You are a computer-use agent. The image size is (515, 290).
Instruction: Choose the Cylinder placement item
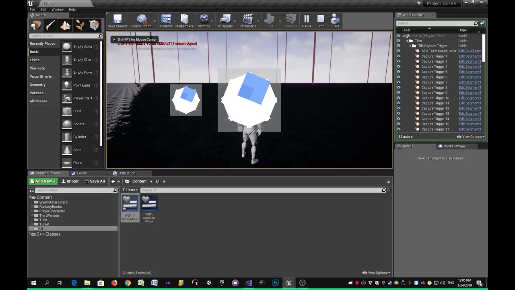(x=80, y=137)
